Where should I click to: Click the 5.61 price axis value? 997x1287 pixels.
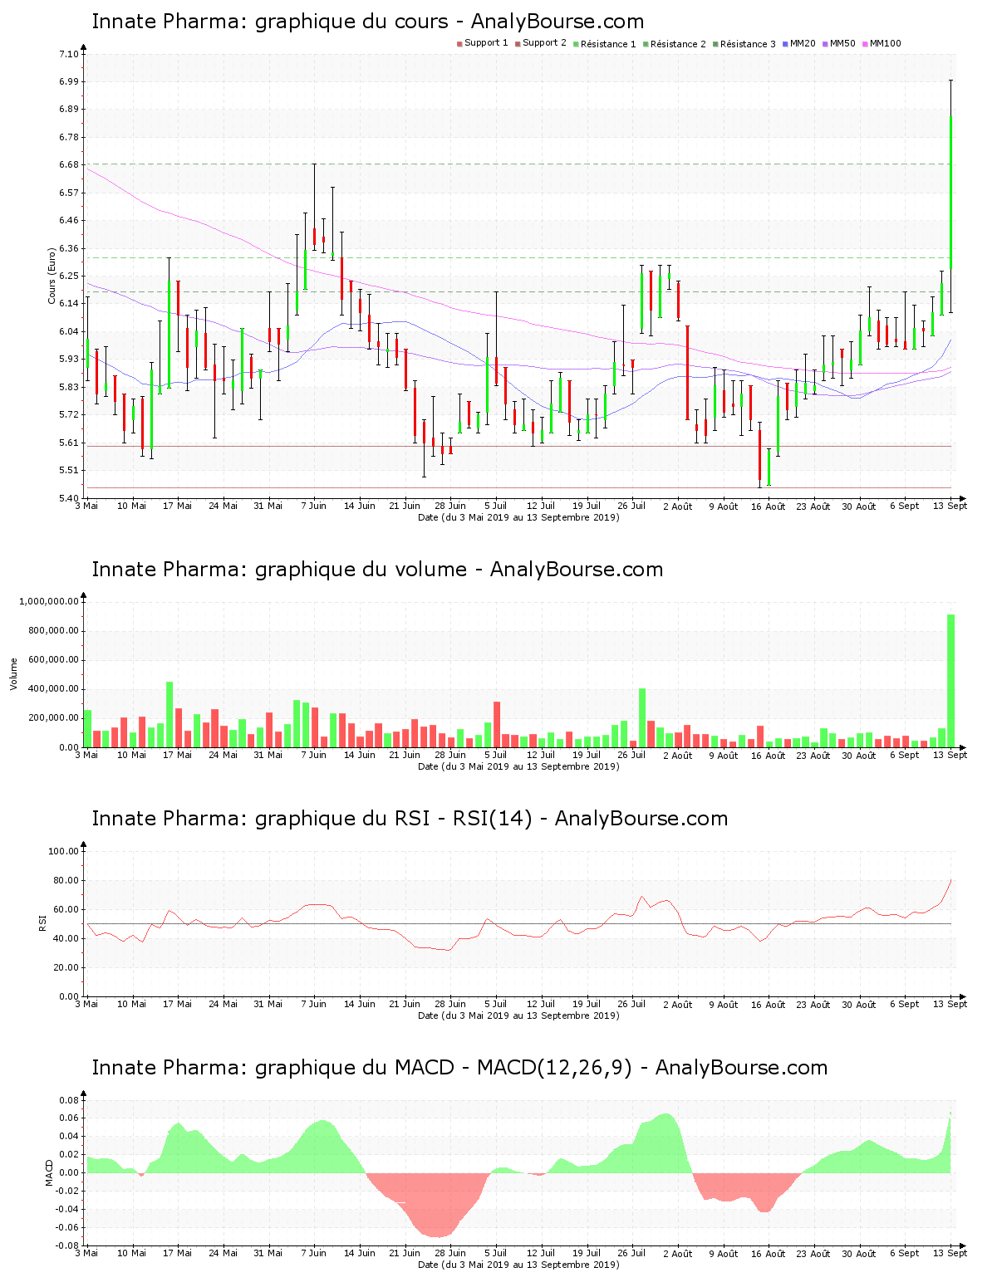[x=69, y=443]
